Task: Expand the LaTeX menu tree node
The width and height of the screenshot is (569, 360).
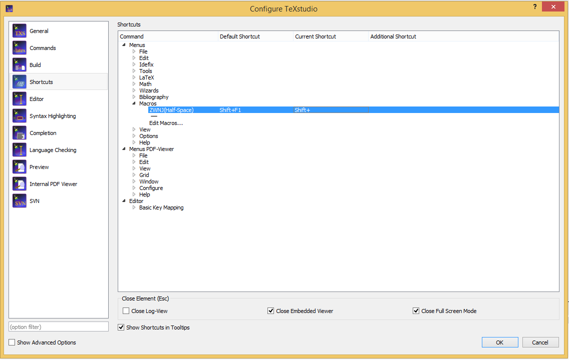Action: tap(134, 77)
